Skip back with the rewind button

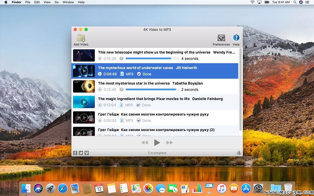(x=145, y=143)
